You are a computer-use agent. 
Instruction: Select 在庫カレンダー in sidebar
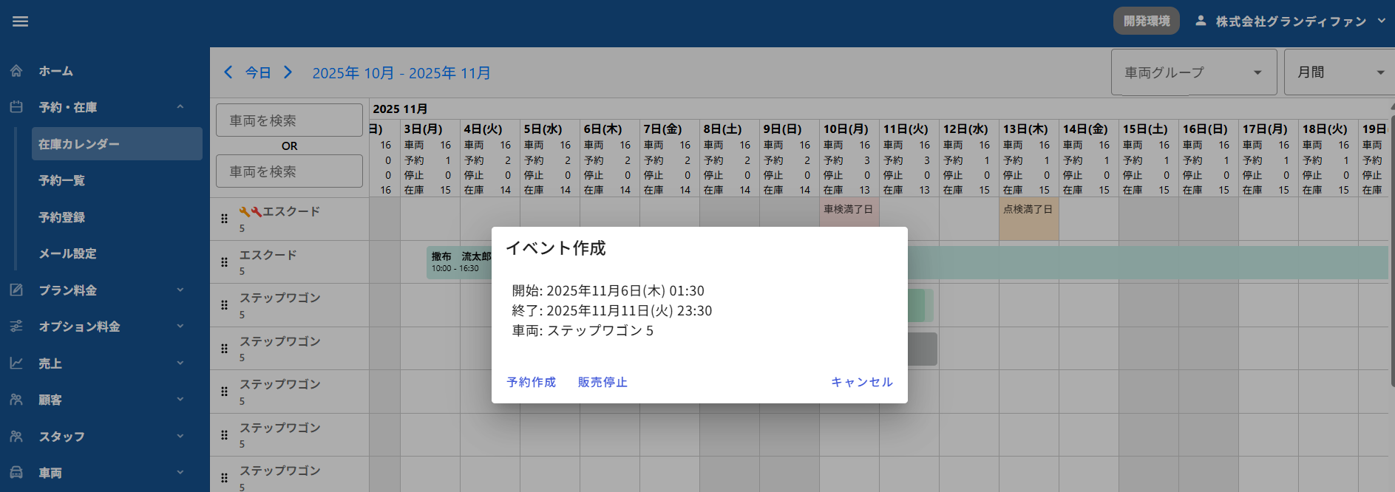tap(117, 144)
